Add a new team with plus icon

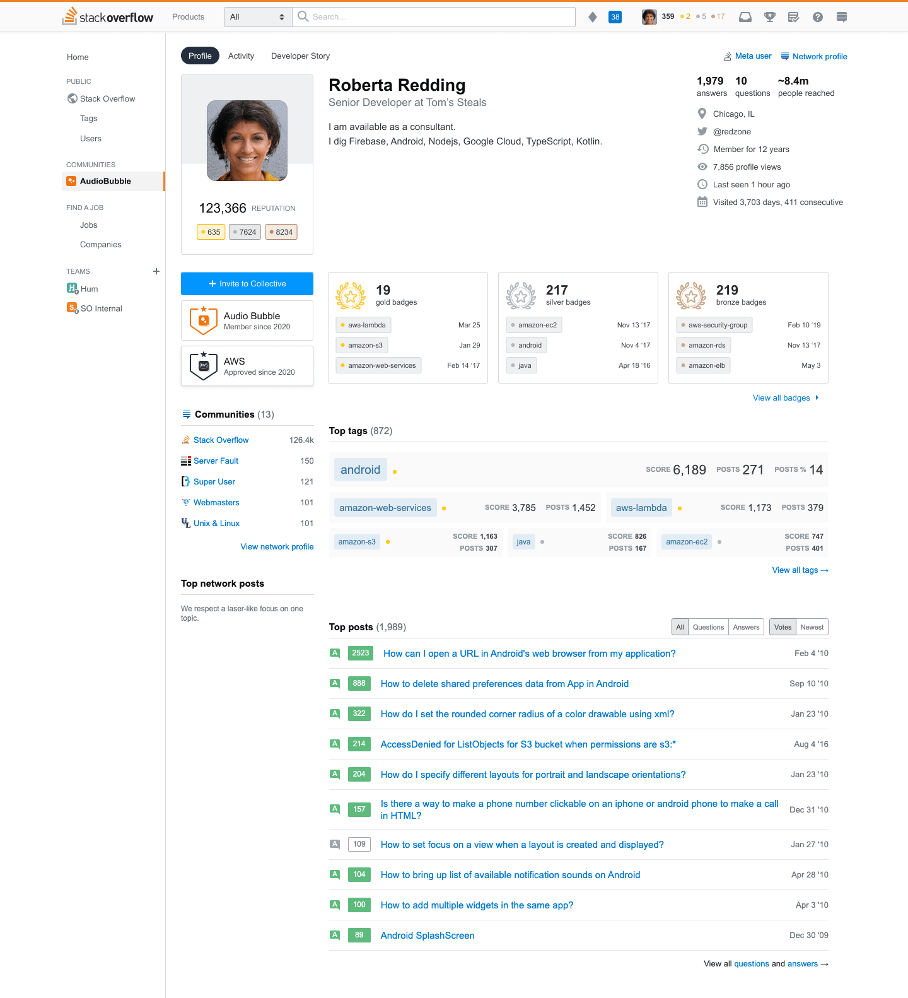point(156,271)
